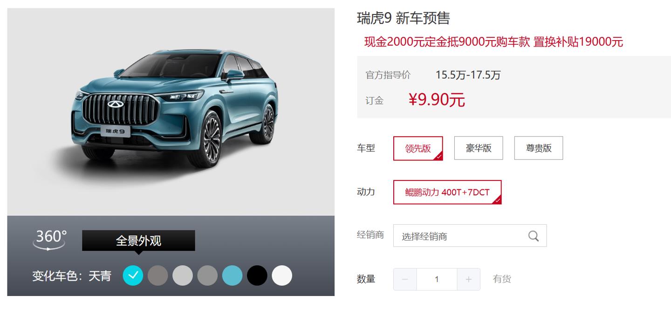Select the 尊贵版 model option

tap(539, 148)
